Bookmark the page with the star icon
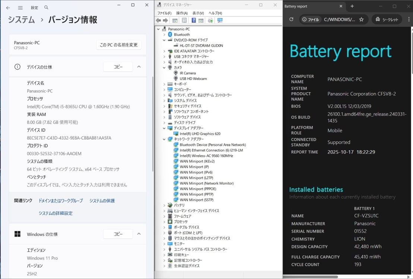The width and height of the screenshot is (413, 279). 361,19
